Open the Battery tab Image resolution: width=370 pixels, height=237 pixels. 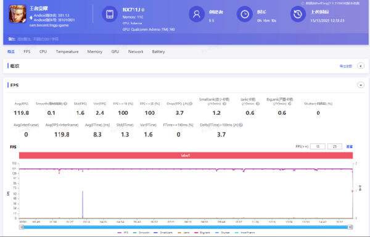click(x=158, y=51)
